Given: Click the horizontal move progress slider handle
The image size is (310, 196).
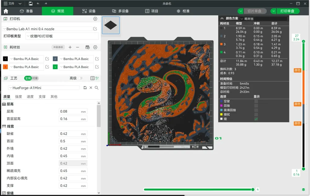Looking at the screenshot, I should 253,189.
